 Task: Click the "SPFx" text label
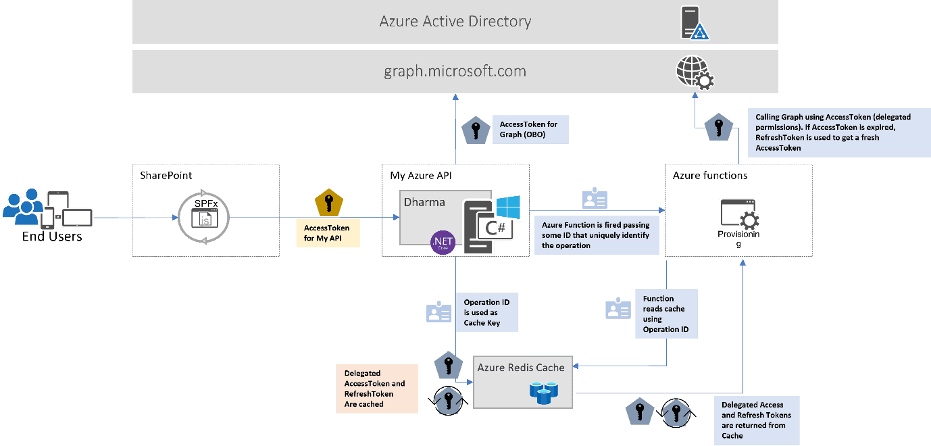pos(205,203)
